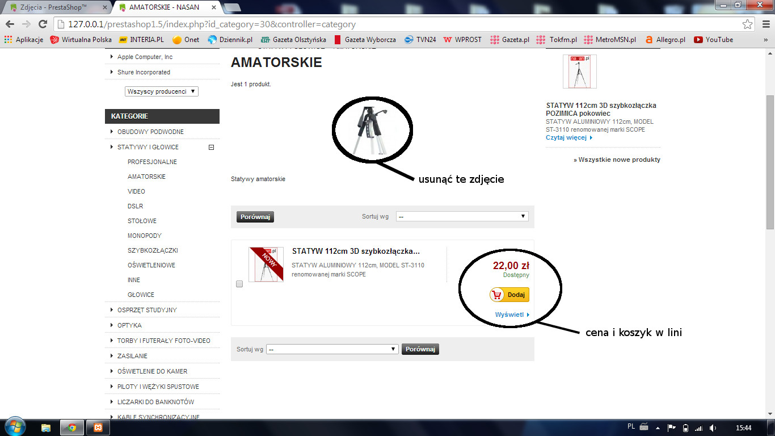The width and height of the screenshot is (775, 436).
Task: Click the Wyświetl link
Action: pos(512,315)
